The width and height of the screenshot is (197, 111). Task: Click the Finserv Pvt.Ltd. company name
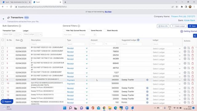183,16
